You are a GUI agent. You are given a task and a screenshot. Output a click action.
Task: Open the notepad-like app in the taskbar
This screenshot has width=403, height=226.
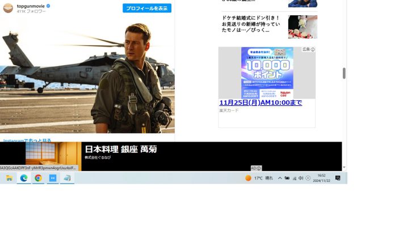(67, 178)
